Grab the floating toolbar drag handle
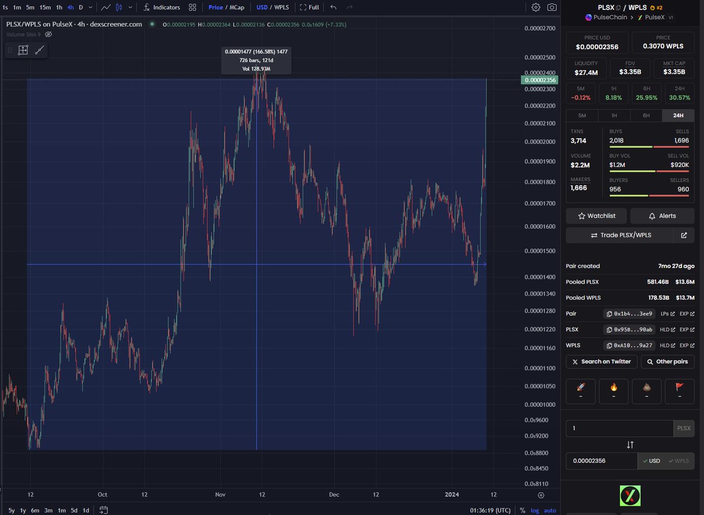Screen dimensions: 704x515 [9, 50]
